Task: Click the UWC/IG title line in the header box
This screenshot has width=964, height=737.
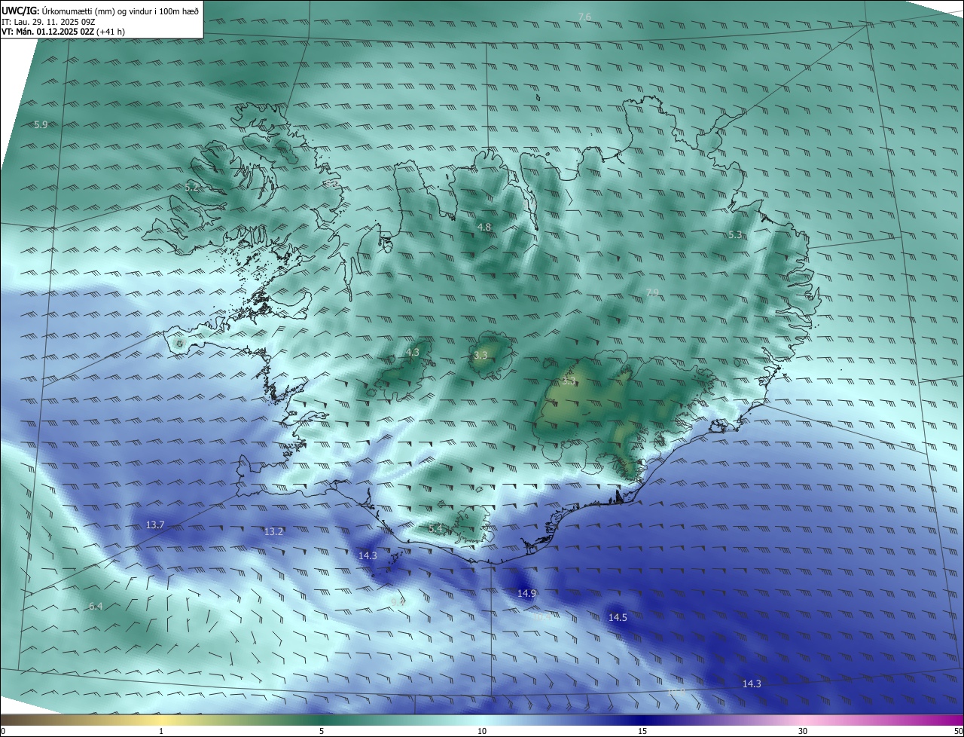Action: tap(100, 11)
